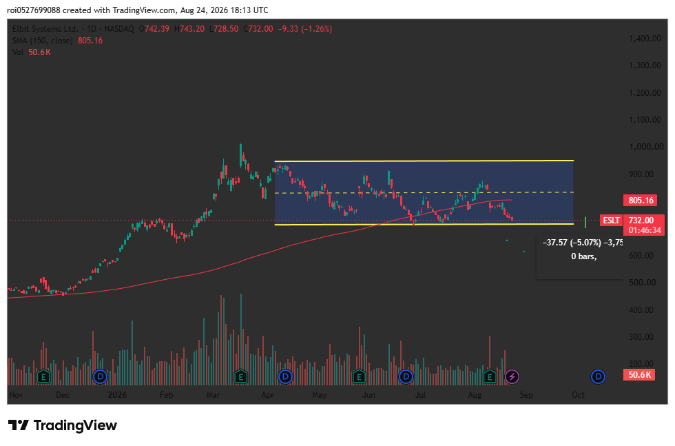
Task: Select the yellow bottom line of the range box
Action: tap(424, 225)
